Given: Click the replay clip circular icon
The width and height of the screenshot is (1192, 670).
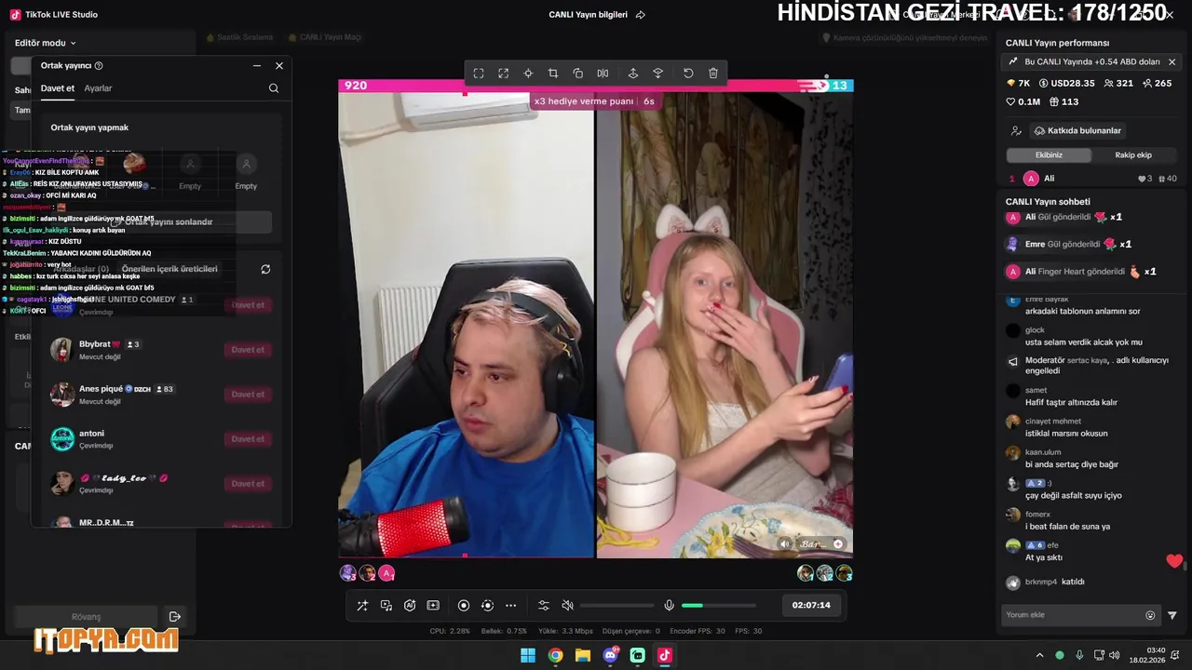Looking at the screenshot, I should click(487, 606).
